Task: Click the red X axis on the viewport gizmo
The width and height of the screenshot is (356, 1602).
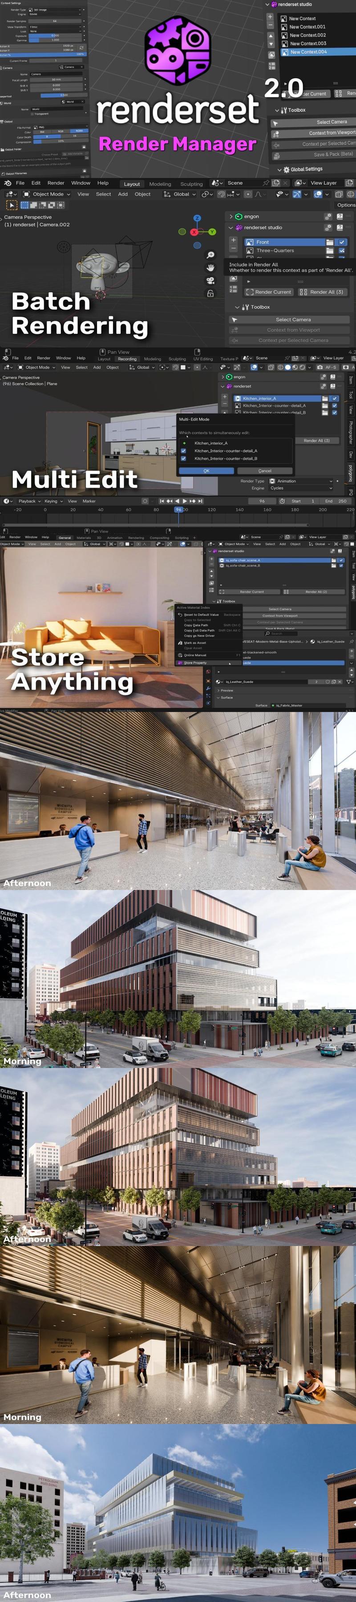Action: [194, 231]
